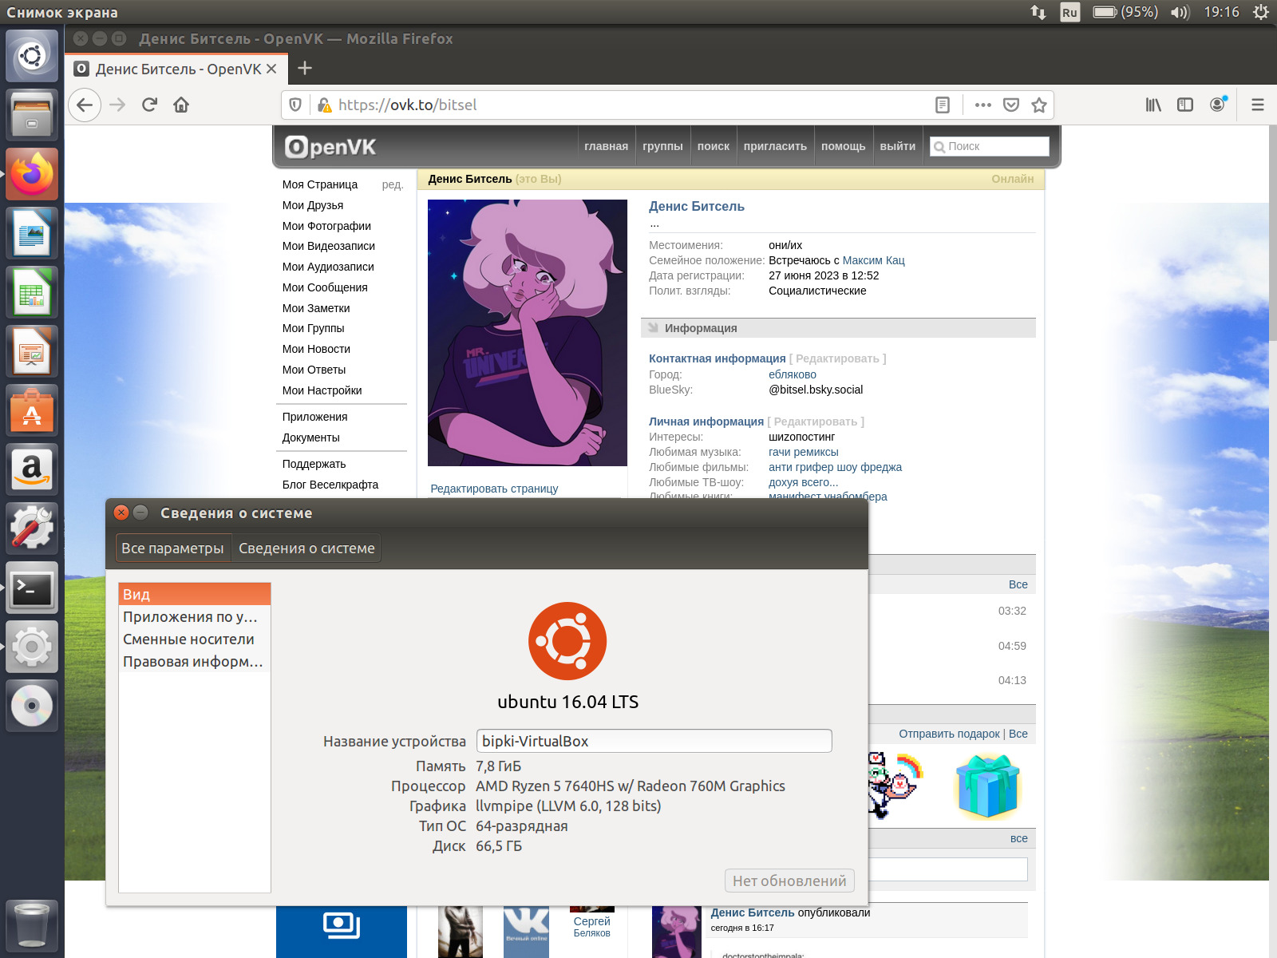Image resolution: width=1277 pixels, height=958 pixels.
Task: Bookmark this page with the star icon
Action: [1038, 105]
